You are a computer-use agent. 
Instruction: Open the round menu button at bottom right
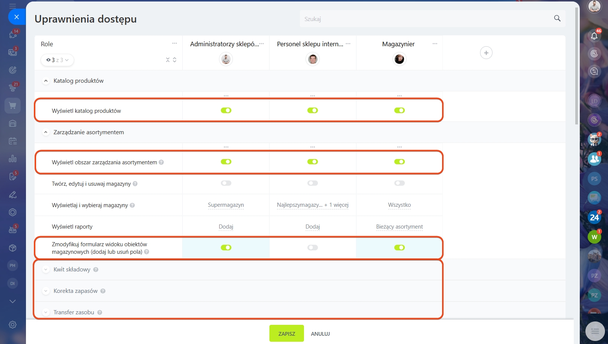click(x=595, y=331)
